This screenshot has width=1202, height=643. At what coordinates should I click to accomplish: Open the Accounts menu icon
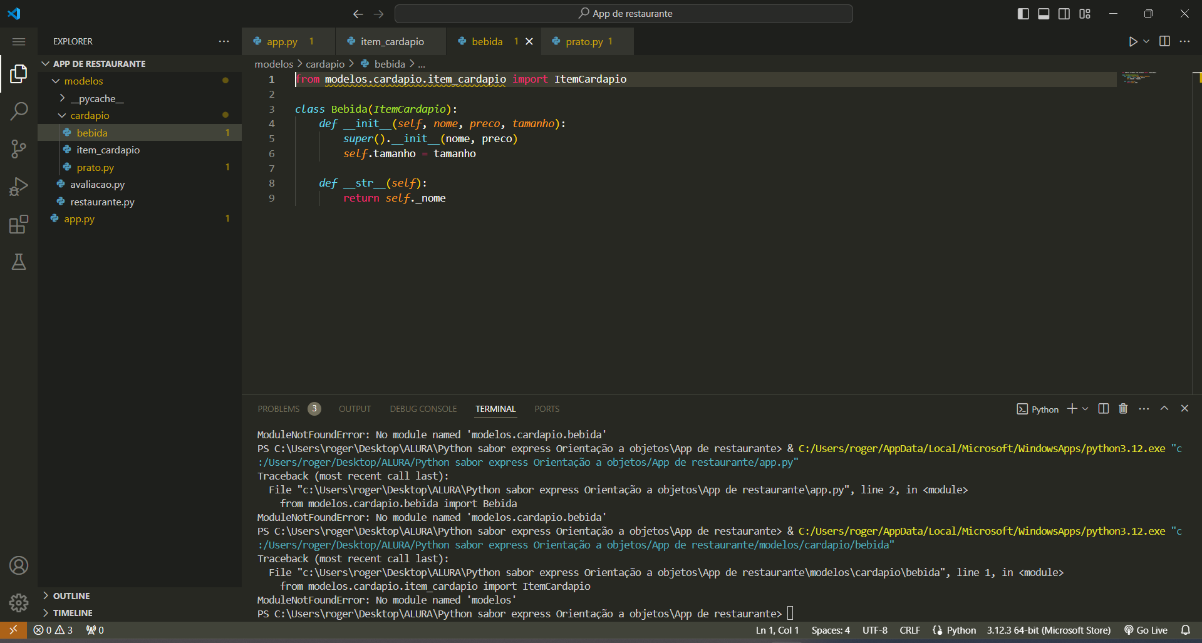pos(19,565)
